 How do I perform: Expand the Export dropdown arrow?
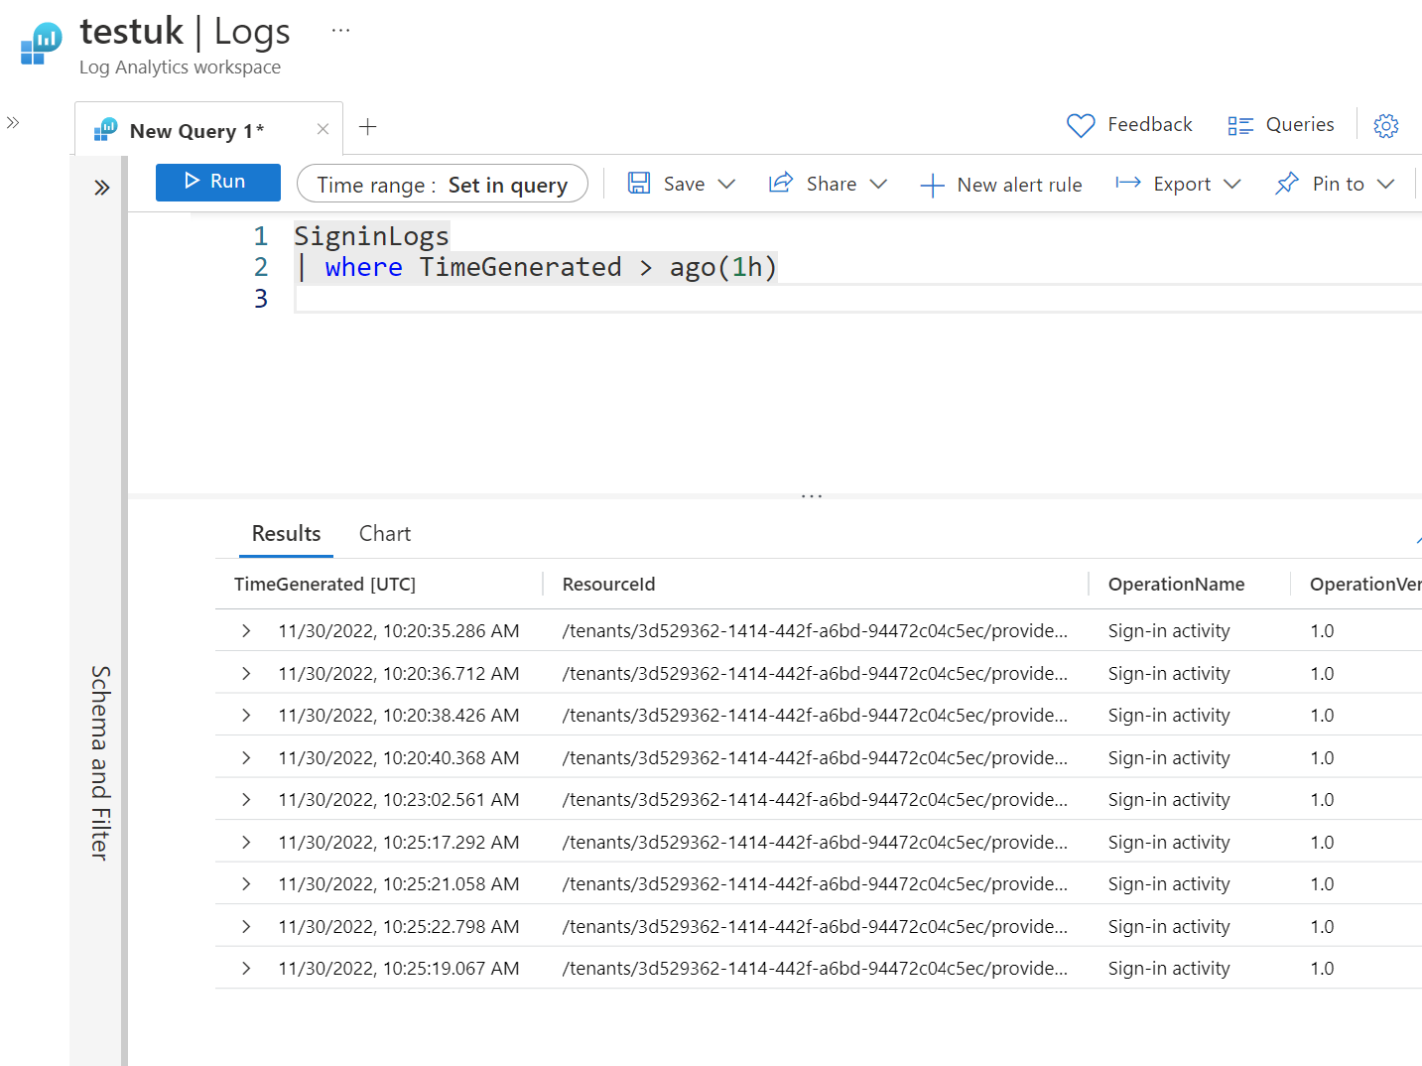(x=1232, y=184)
